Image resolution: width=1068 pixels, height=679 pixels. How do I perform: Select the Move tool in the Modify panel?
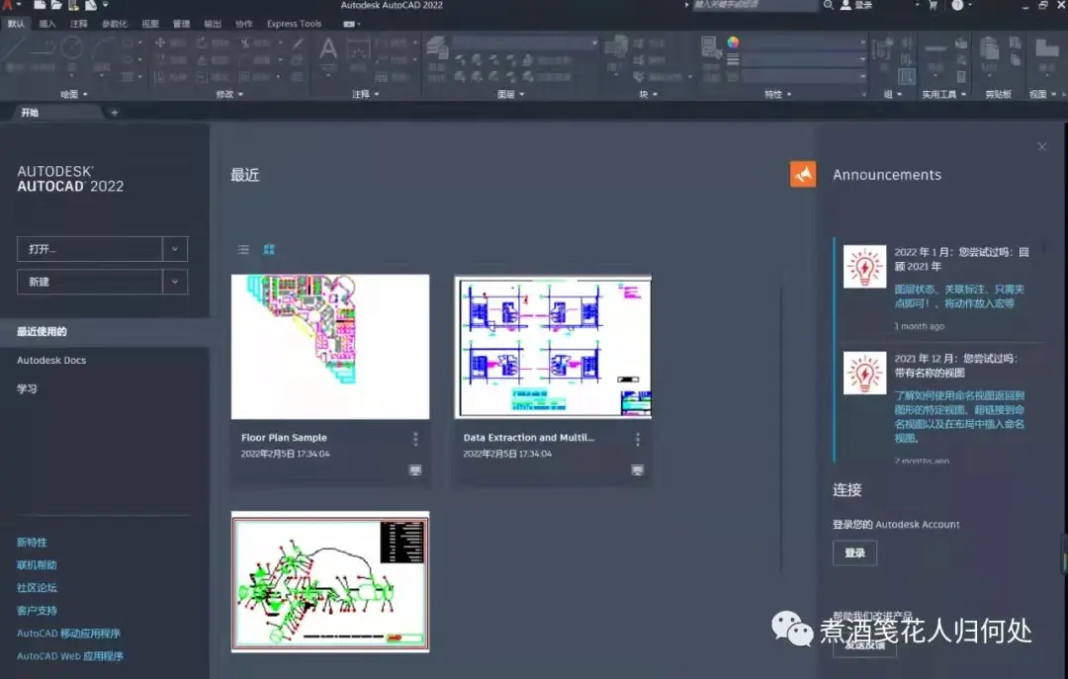(160, 42)
